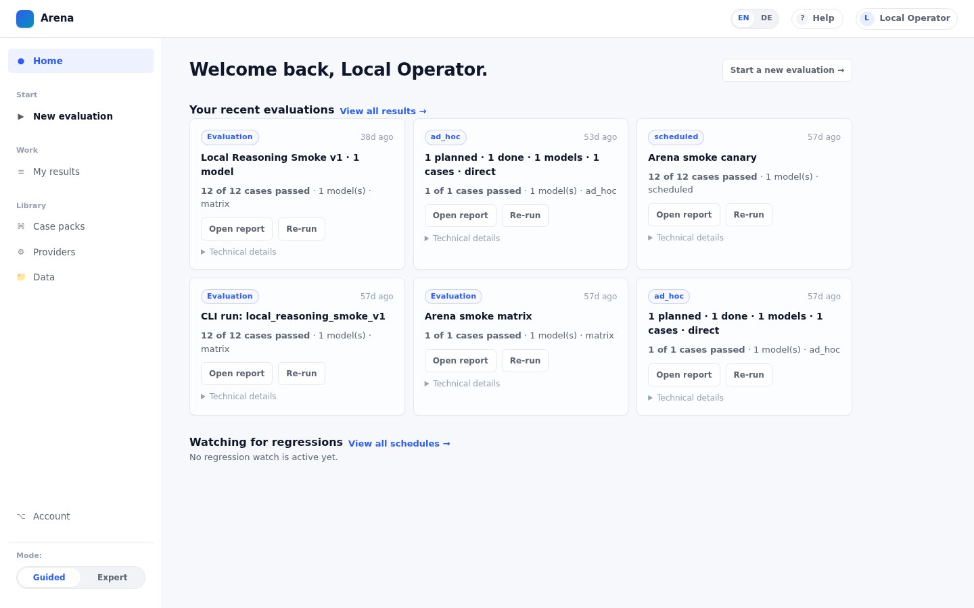Click the Data folder icon
This screenshot has width=974, height=608.
coord(21,277)
